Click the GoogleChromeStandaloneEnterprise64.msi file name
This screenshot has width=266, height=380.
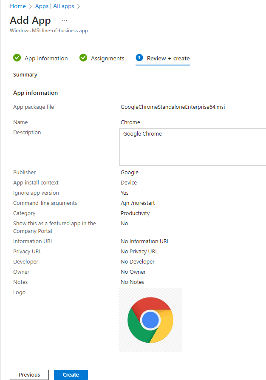click(173, 107)
